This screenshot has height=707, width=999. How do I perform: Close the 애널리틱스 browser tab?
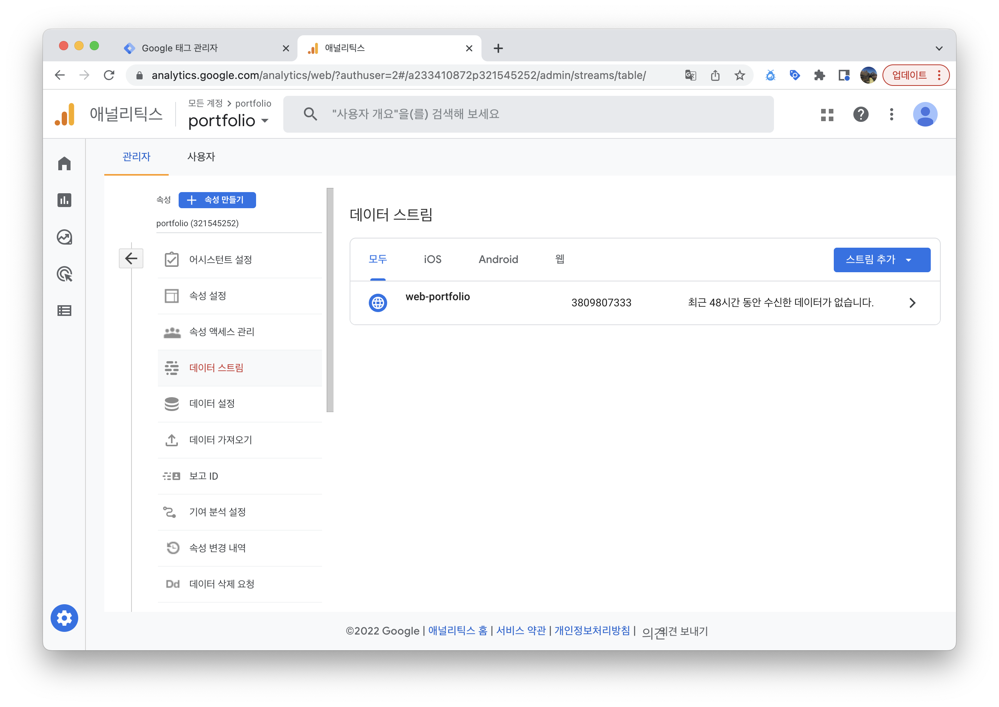coord(469,48)
